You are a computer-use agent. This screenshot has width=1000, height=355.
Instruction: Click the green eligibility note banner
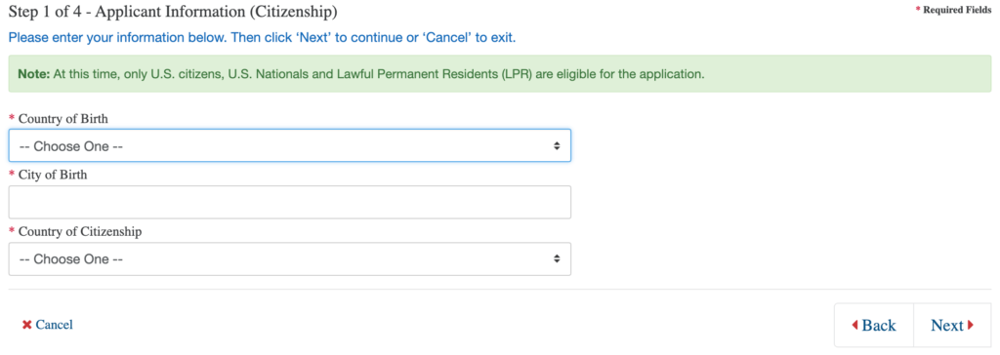coord(500,73)
